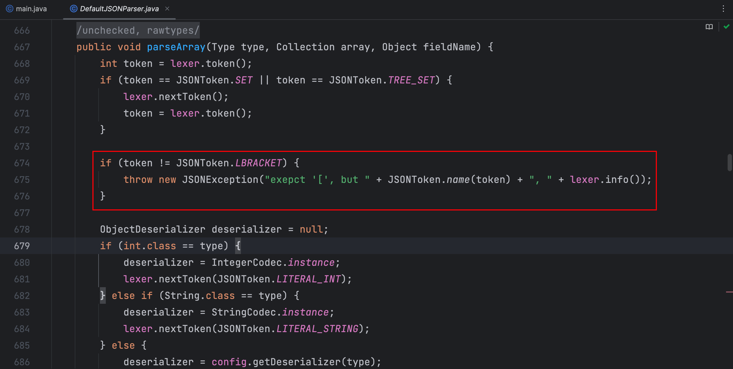Viewport: 733px width, 369px height.
Task: Click the LBRACKET constant
Action: [x=258, y=163]
